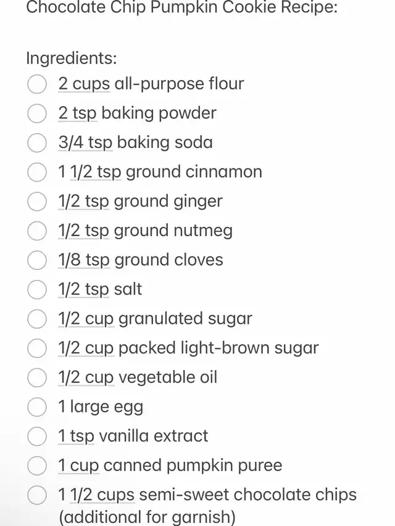
Task: Mark semi-sweet chocolate chips as done
Action: point(37,495)
